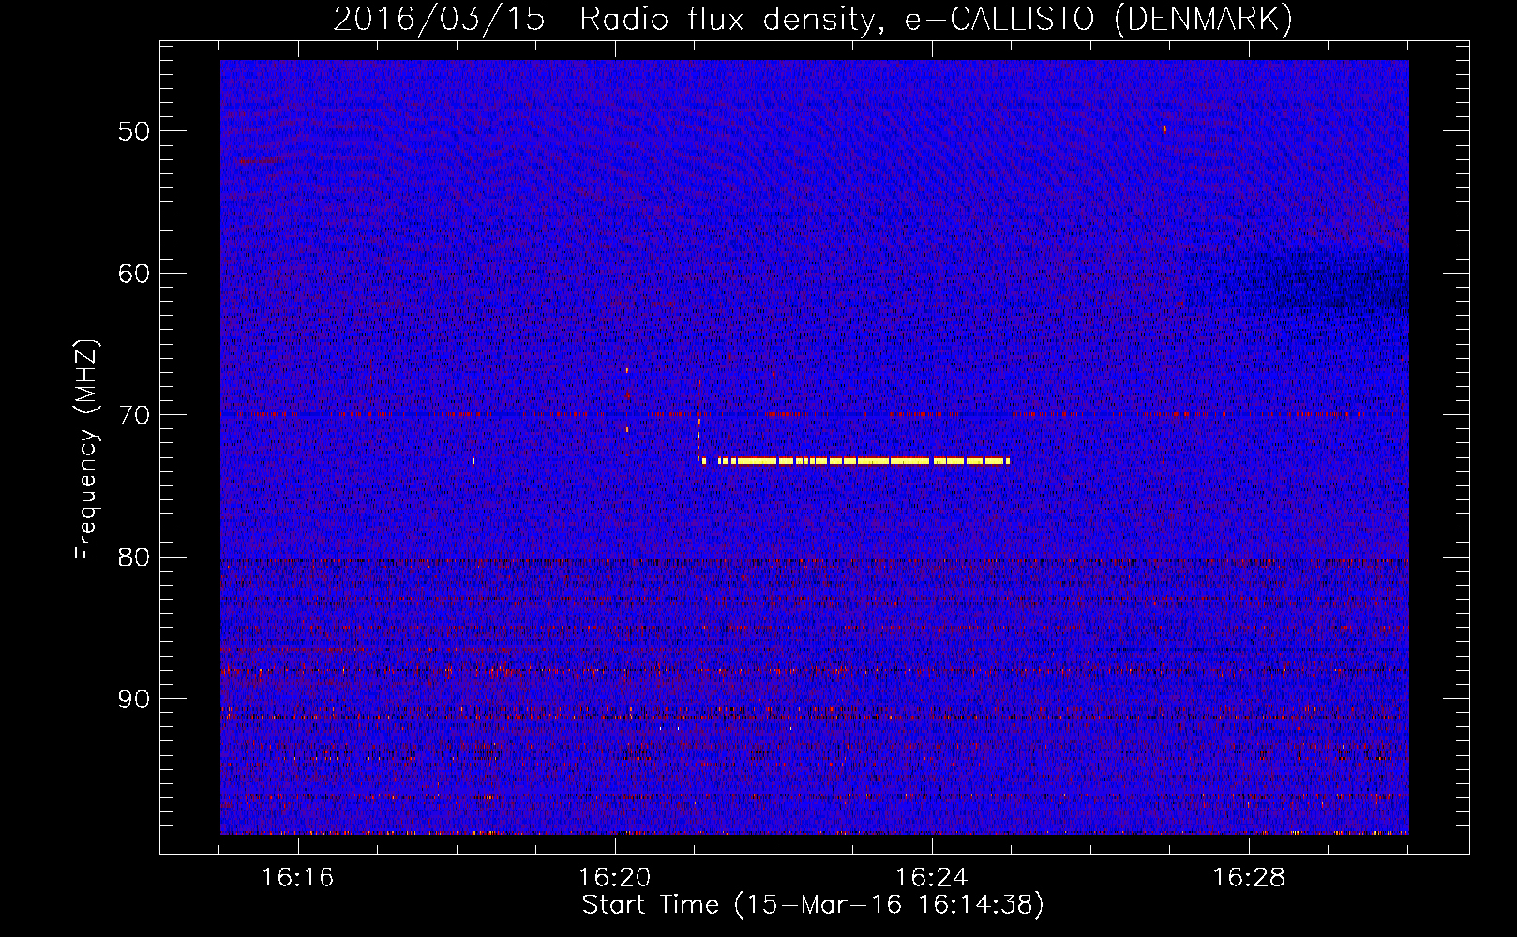Viewport: 1517px width, 937px height.
Task: Click the 90 frequency tick label
Action: 133,699
